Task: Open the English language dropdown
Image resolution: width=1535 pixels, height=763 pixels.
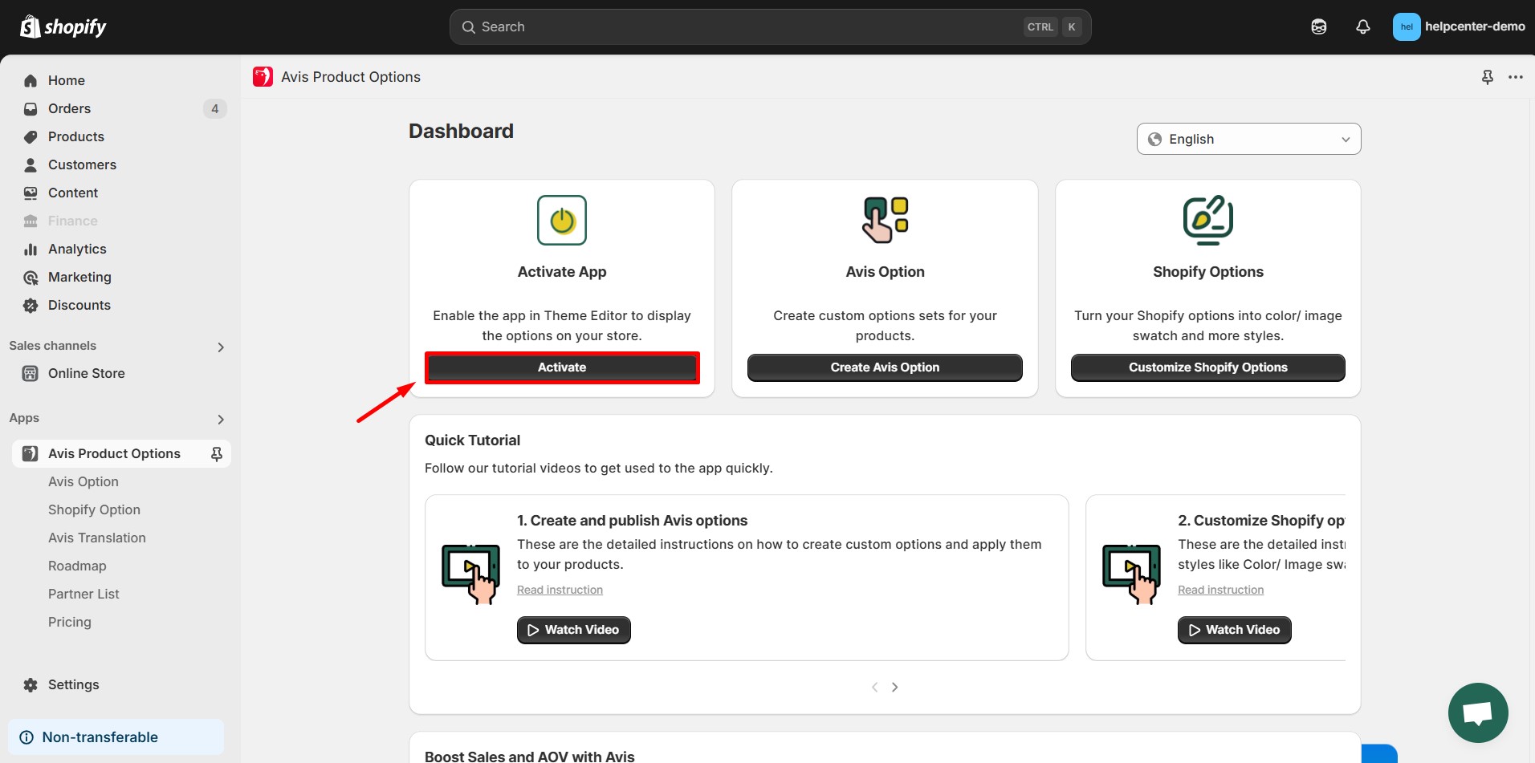Action: click(1248, 138)
